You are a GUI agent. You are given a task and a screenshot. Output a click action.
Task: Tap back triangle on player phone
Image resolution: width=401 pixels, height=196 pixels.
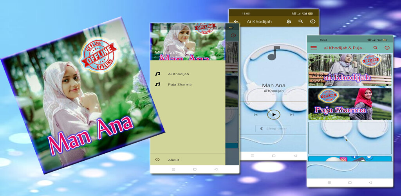click(295, 156)
